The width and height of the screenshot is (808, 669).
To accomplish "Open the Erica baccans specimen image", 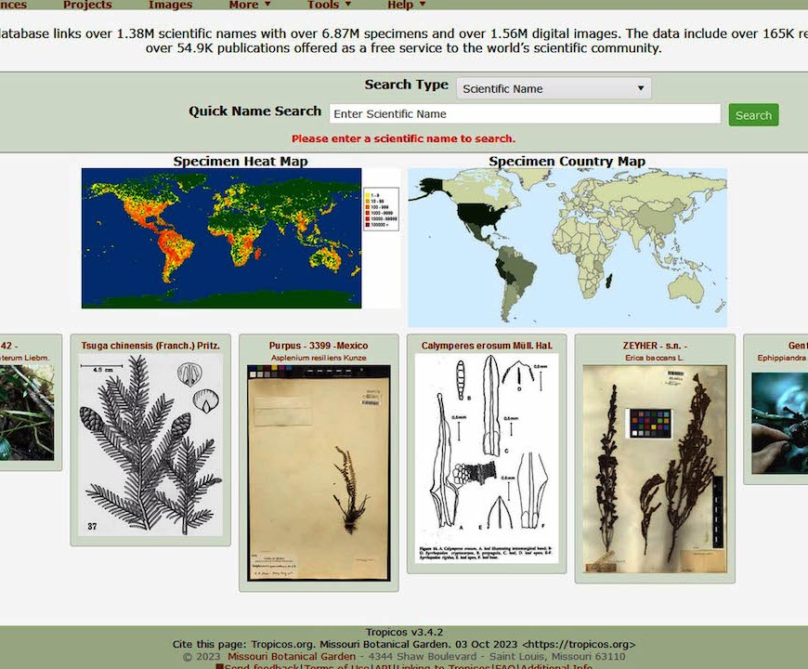I will (654, 467).
